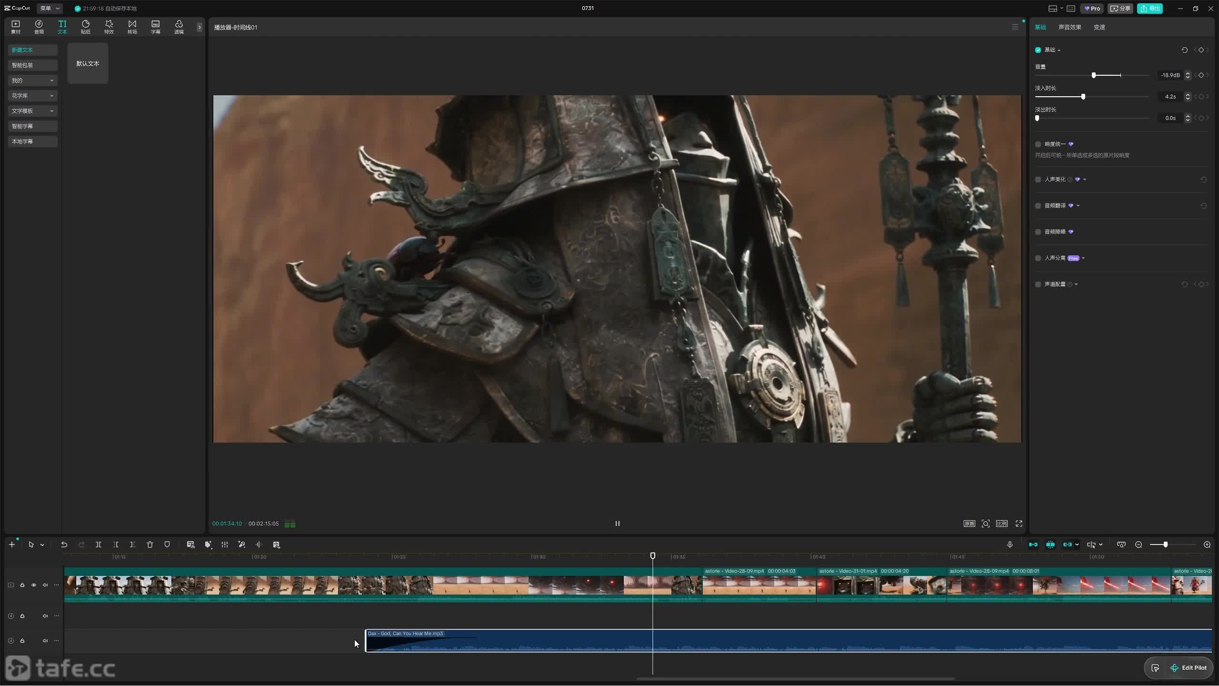
Task: Toggle the auto snapping button
Action: [x=1050, y=545]
